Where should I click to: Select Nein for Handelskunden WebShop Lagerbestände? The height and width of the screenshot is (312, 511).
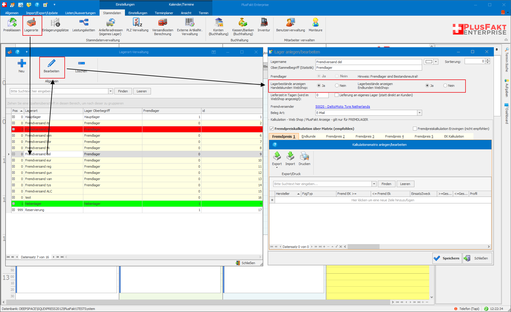pyautogui.click(x=337, y=86)
